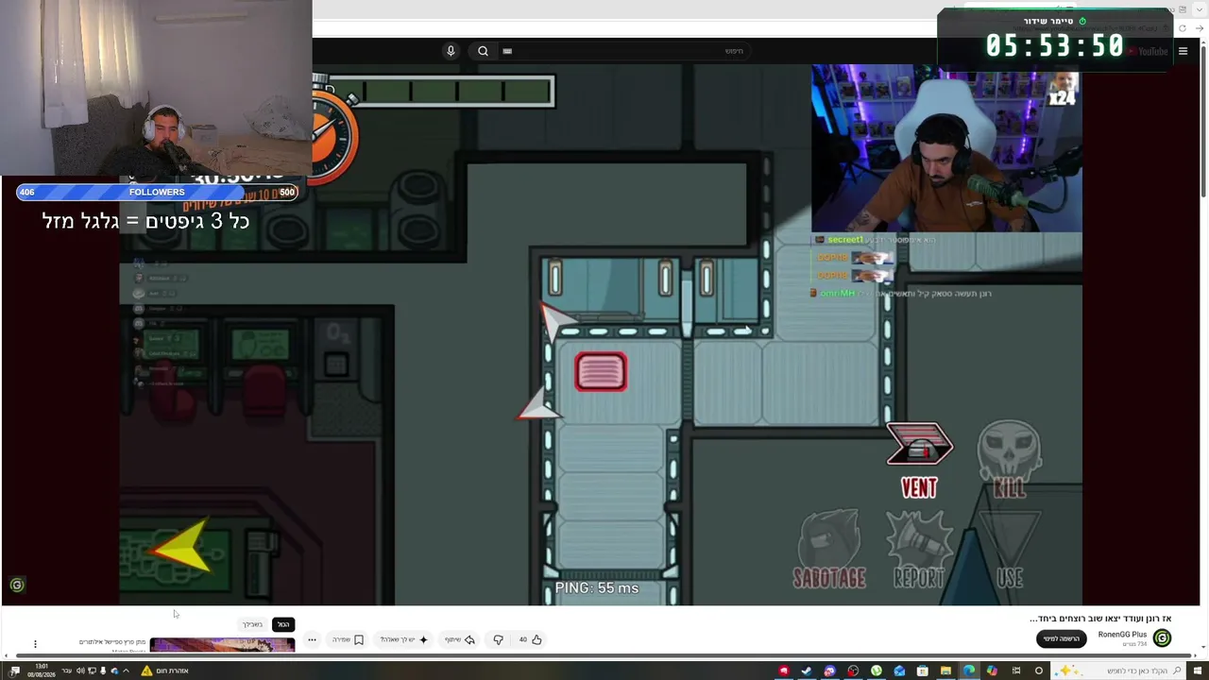This screenshot has height=680, width=1209.
Task: Open the Mail app from the taskbar
Action: click(899, 671)
